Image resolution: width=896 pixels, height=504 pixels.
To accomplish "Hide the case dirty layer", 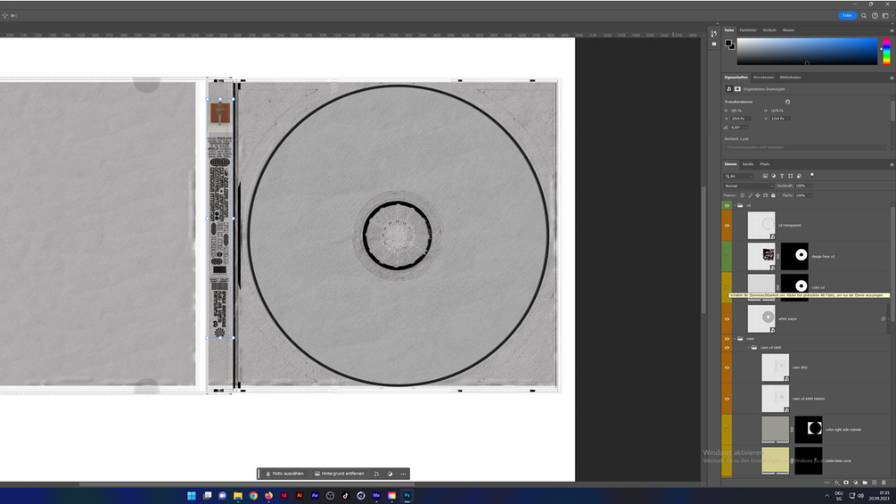I will pos(727,368).
